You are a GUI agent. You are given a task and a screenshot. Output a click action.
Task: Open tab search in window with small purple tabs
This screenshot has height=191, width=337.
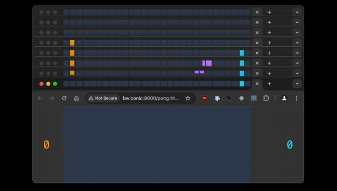click(297, 73)
